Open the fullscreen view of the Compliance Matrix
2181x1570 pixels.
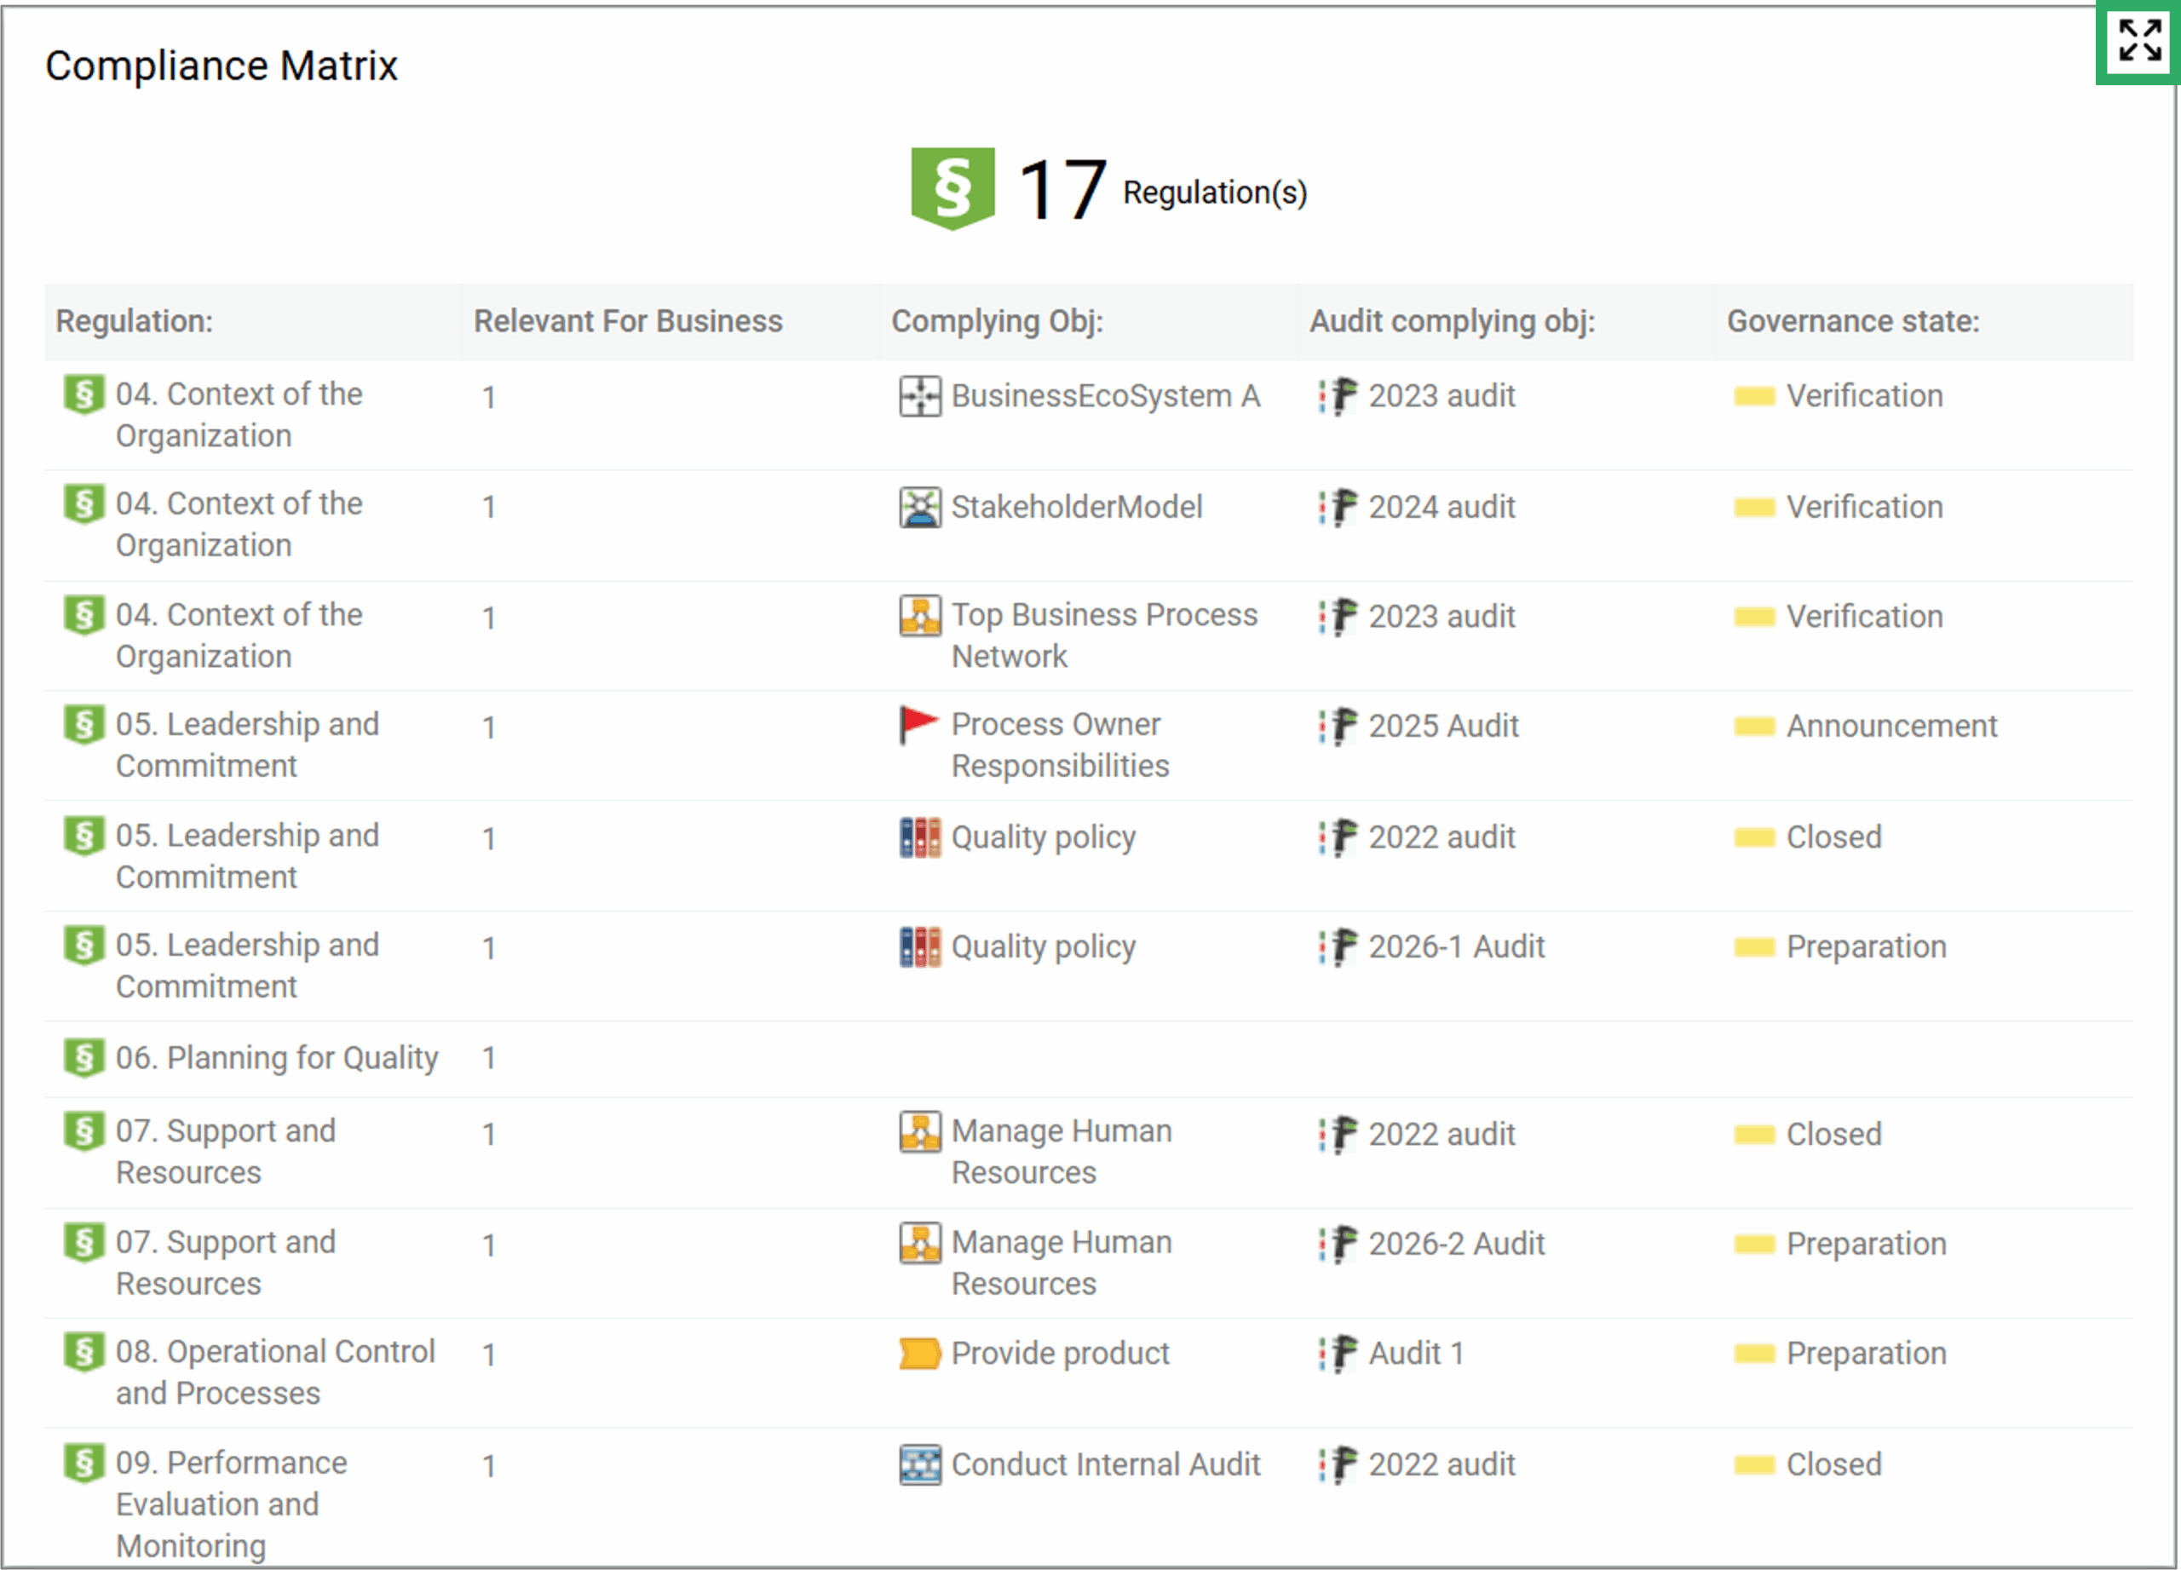coord(2137,43)
